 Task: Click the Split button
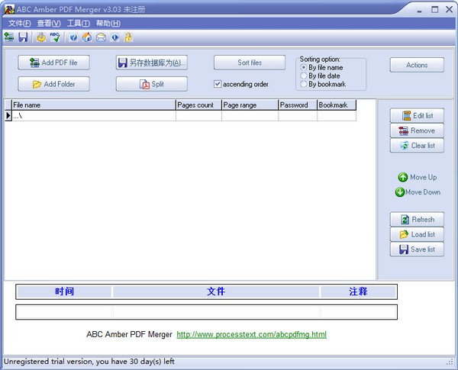tap(152, 84)
